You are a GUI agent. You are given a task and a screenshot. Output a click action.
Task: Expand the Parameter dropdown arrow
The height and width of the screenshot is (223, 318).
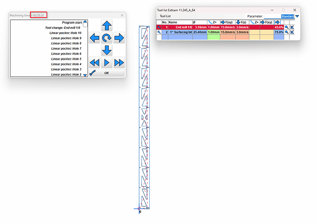[x=297, y=16]
